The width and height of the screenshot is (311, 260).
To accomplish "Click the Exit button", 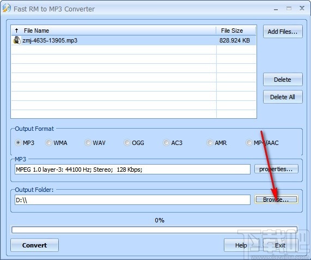I will (280, 245).
